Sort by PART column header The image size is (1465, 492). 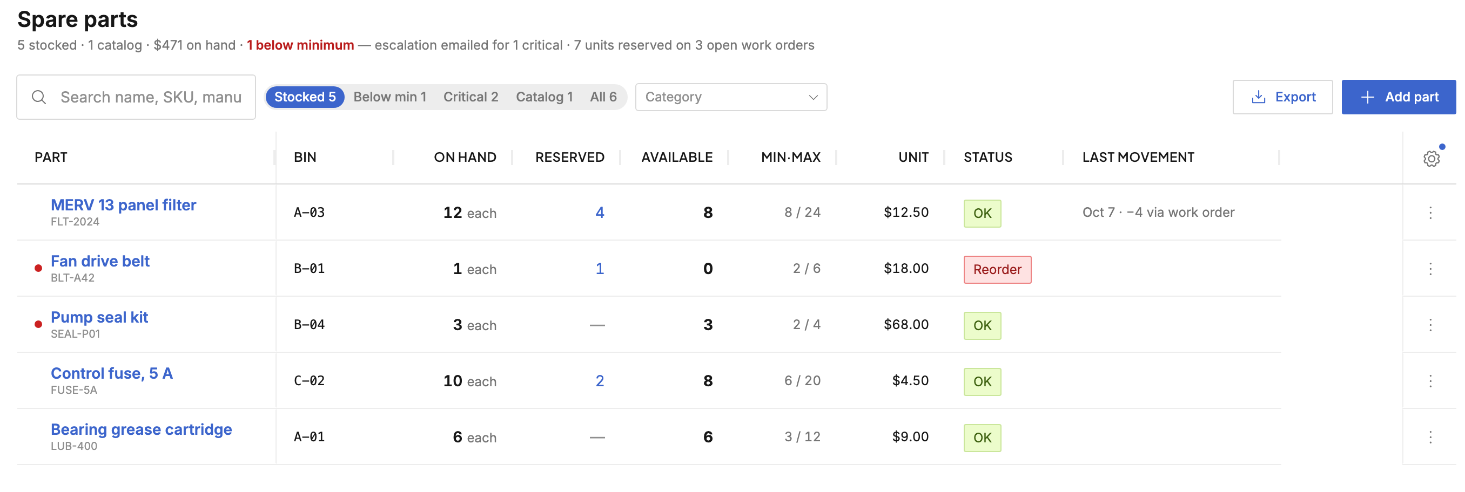pyautogui.click(x=51, y=158)
